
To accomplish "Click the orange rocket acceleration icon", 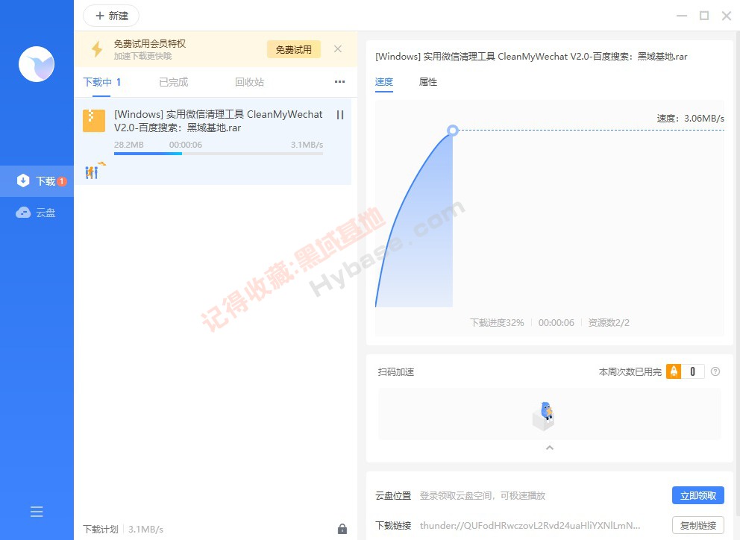I will [674, 371].
